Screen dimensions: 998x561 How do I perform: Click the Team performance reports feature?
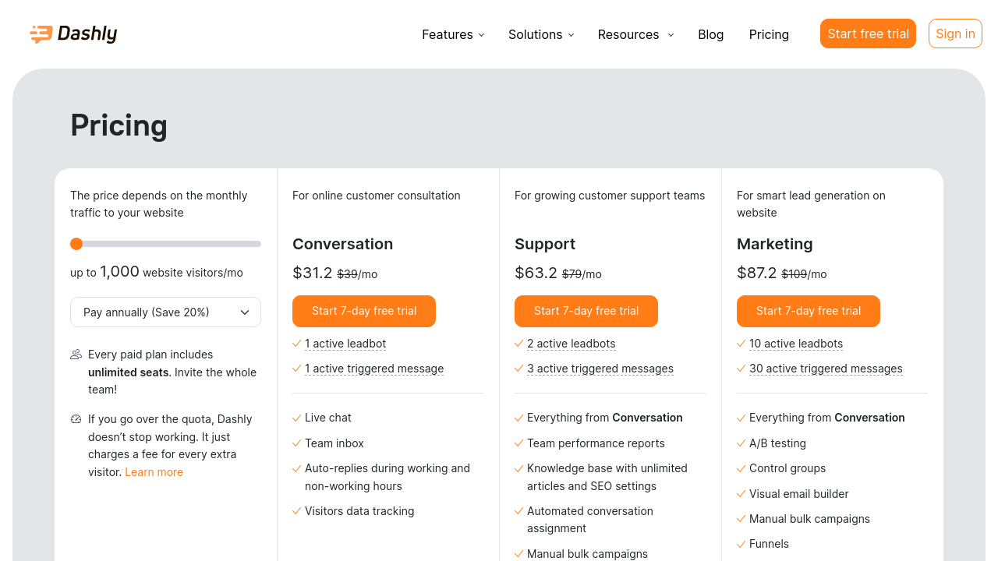(x=596, y=443)
